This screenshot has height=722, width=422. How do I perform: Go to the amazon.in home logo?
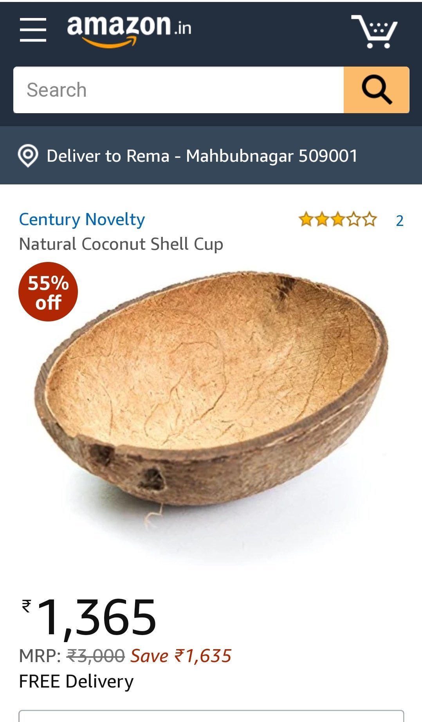coord(129,31)
